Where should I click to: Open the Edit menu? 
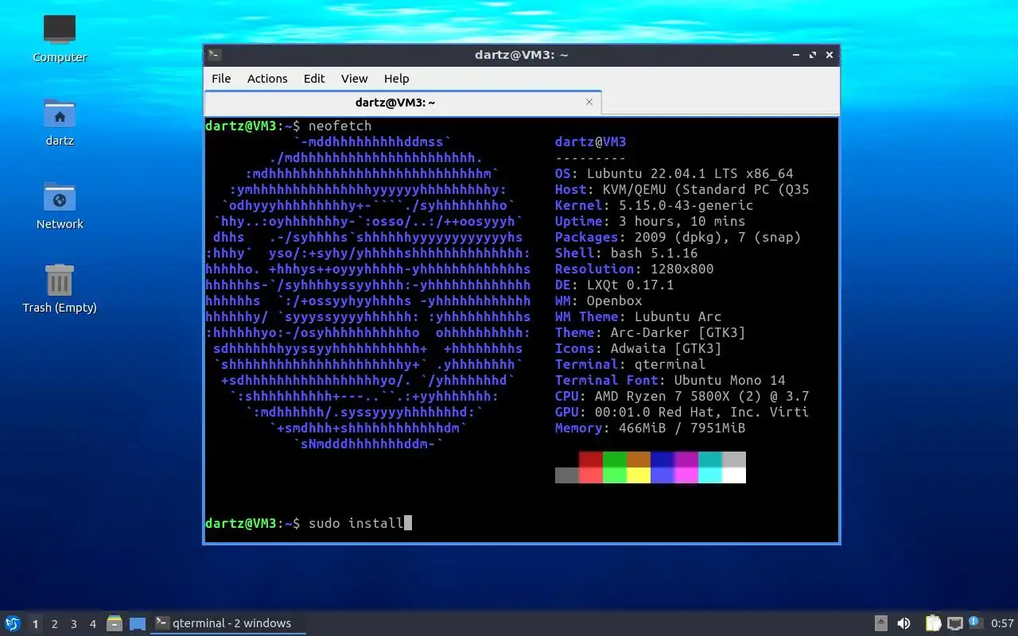(x=314, y=78)
